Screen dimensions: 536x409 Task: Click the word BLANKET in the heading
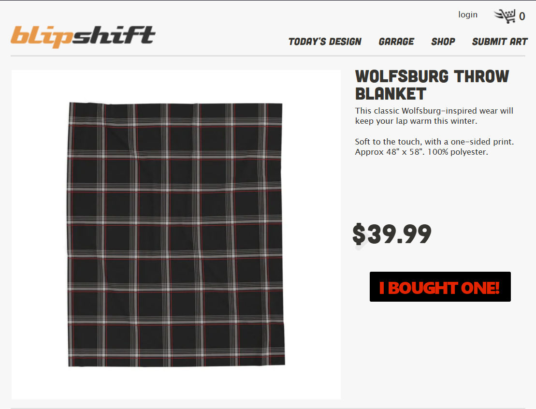(391, 94)
